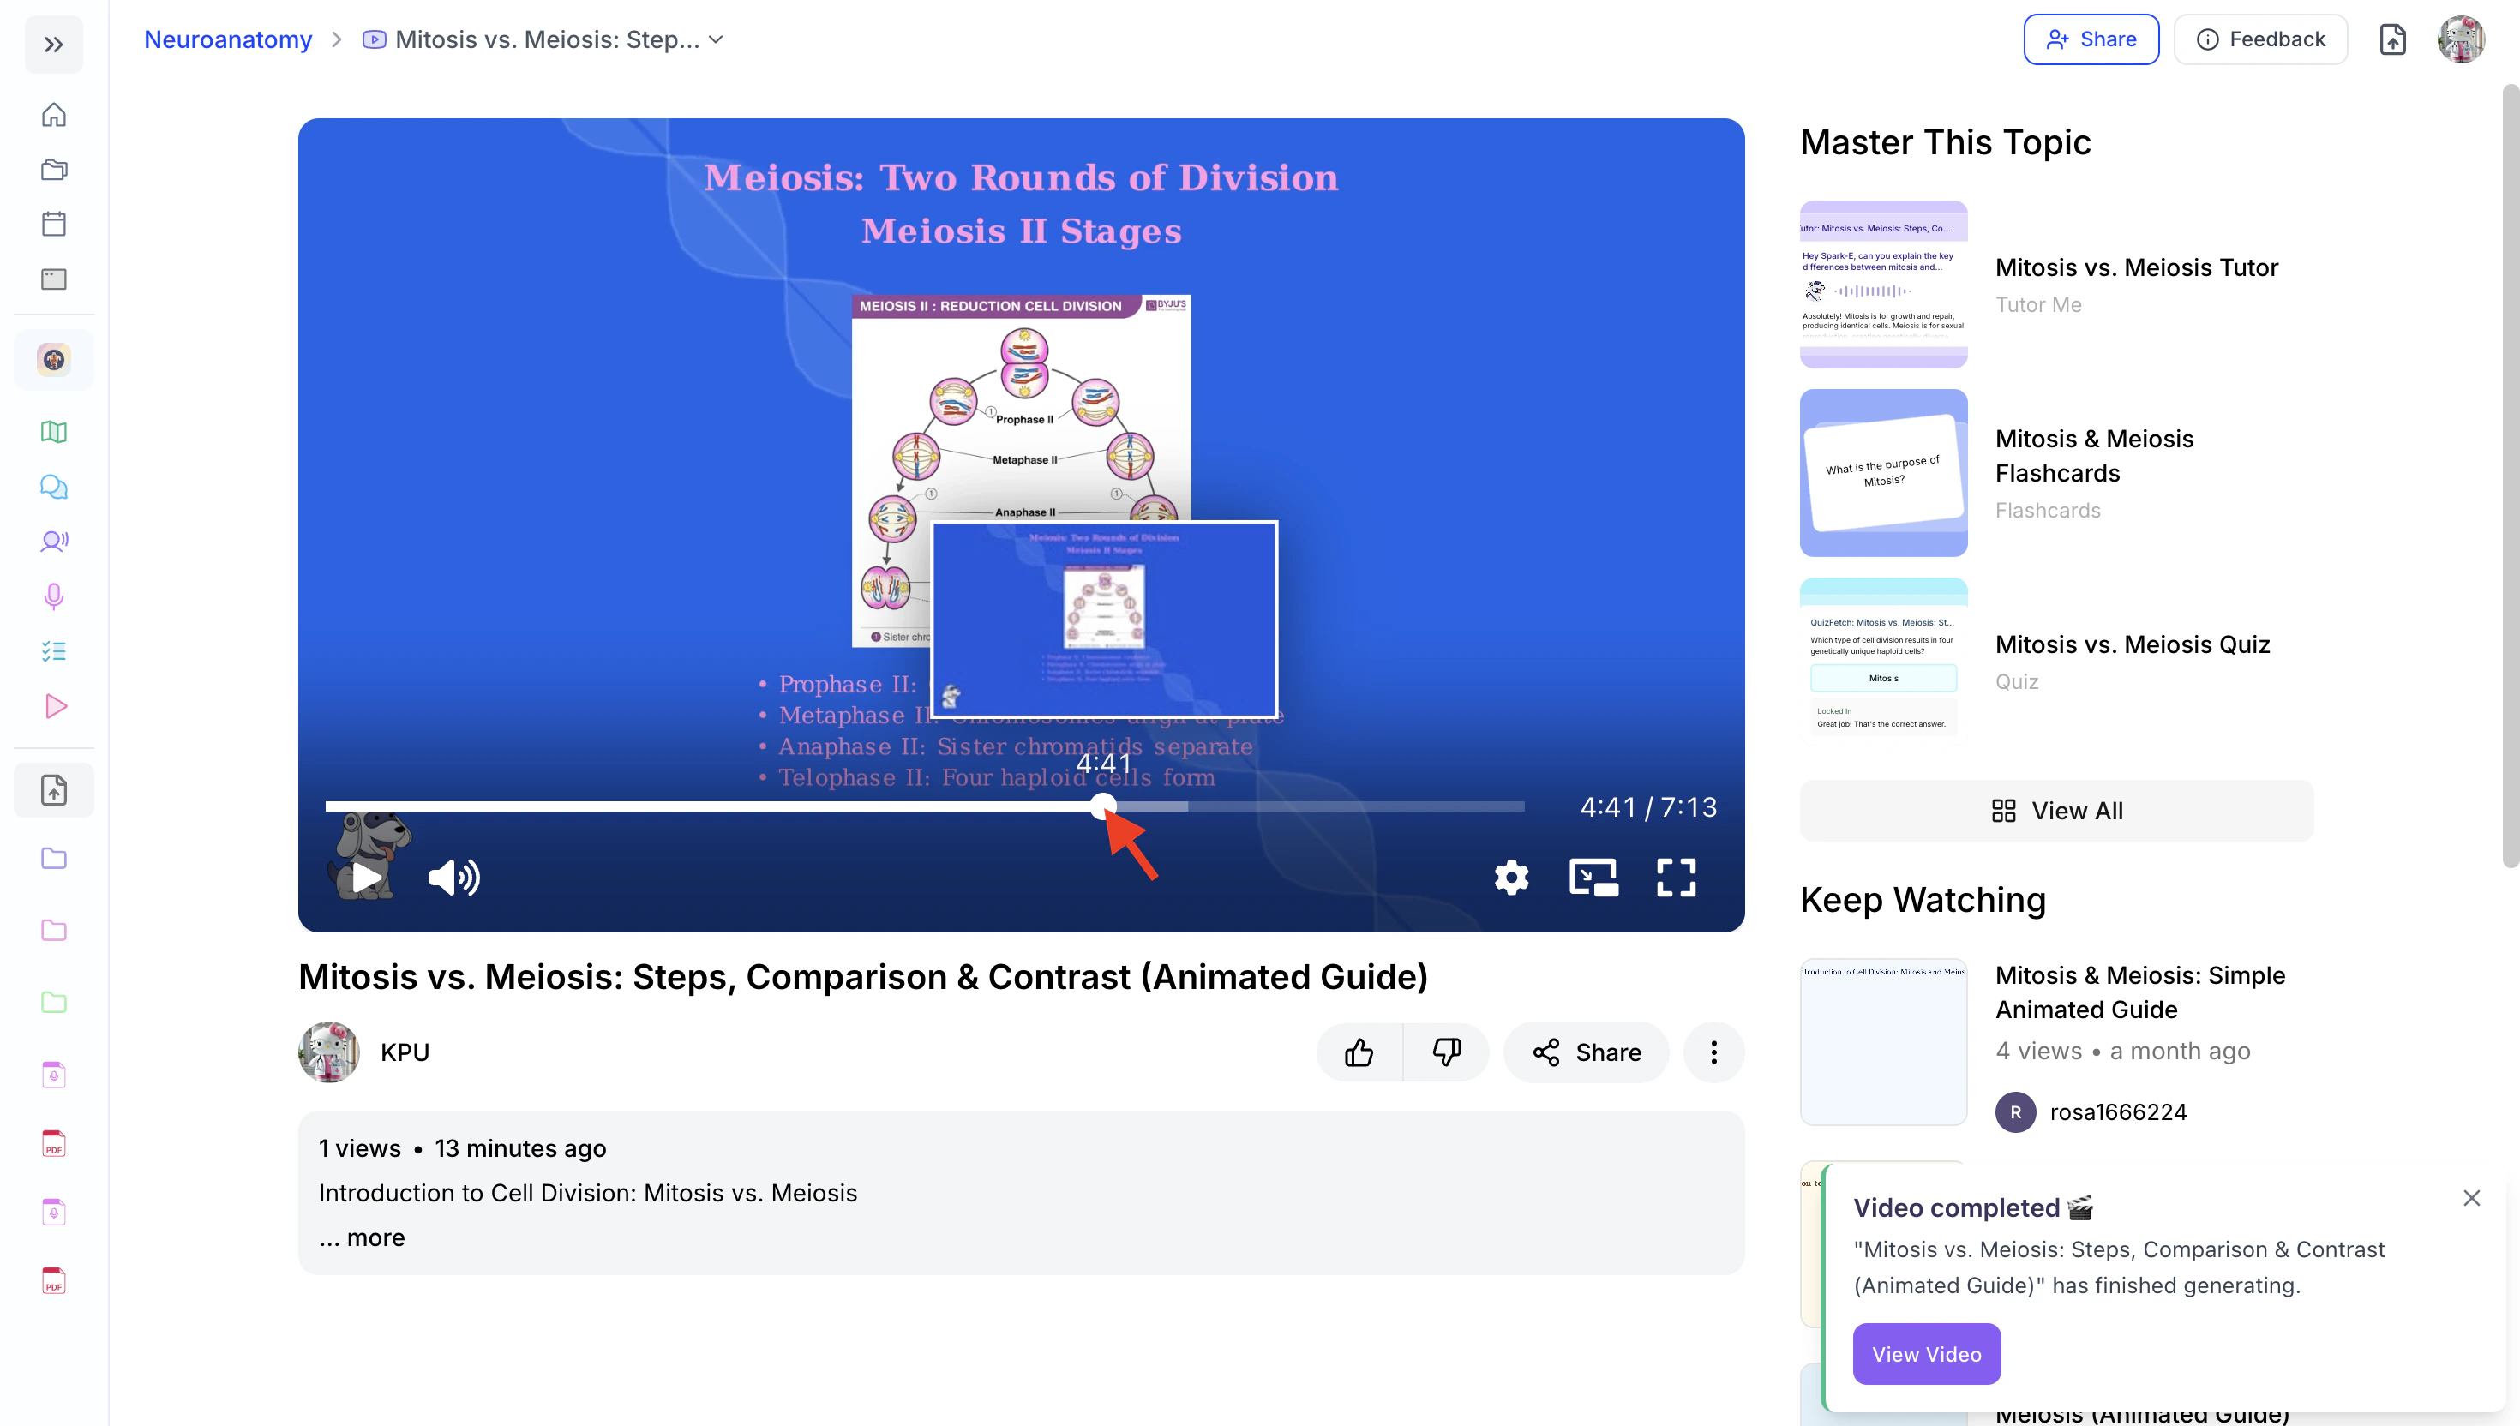
Task: Click View All study materials
Action: tap(2057, 810)
